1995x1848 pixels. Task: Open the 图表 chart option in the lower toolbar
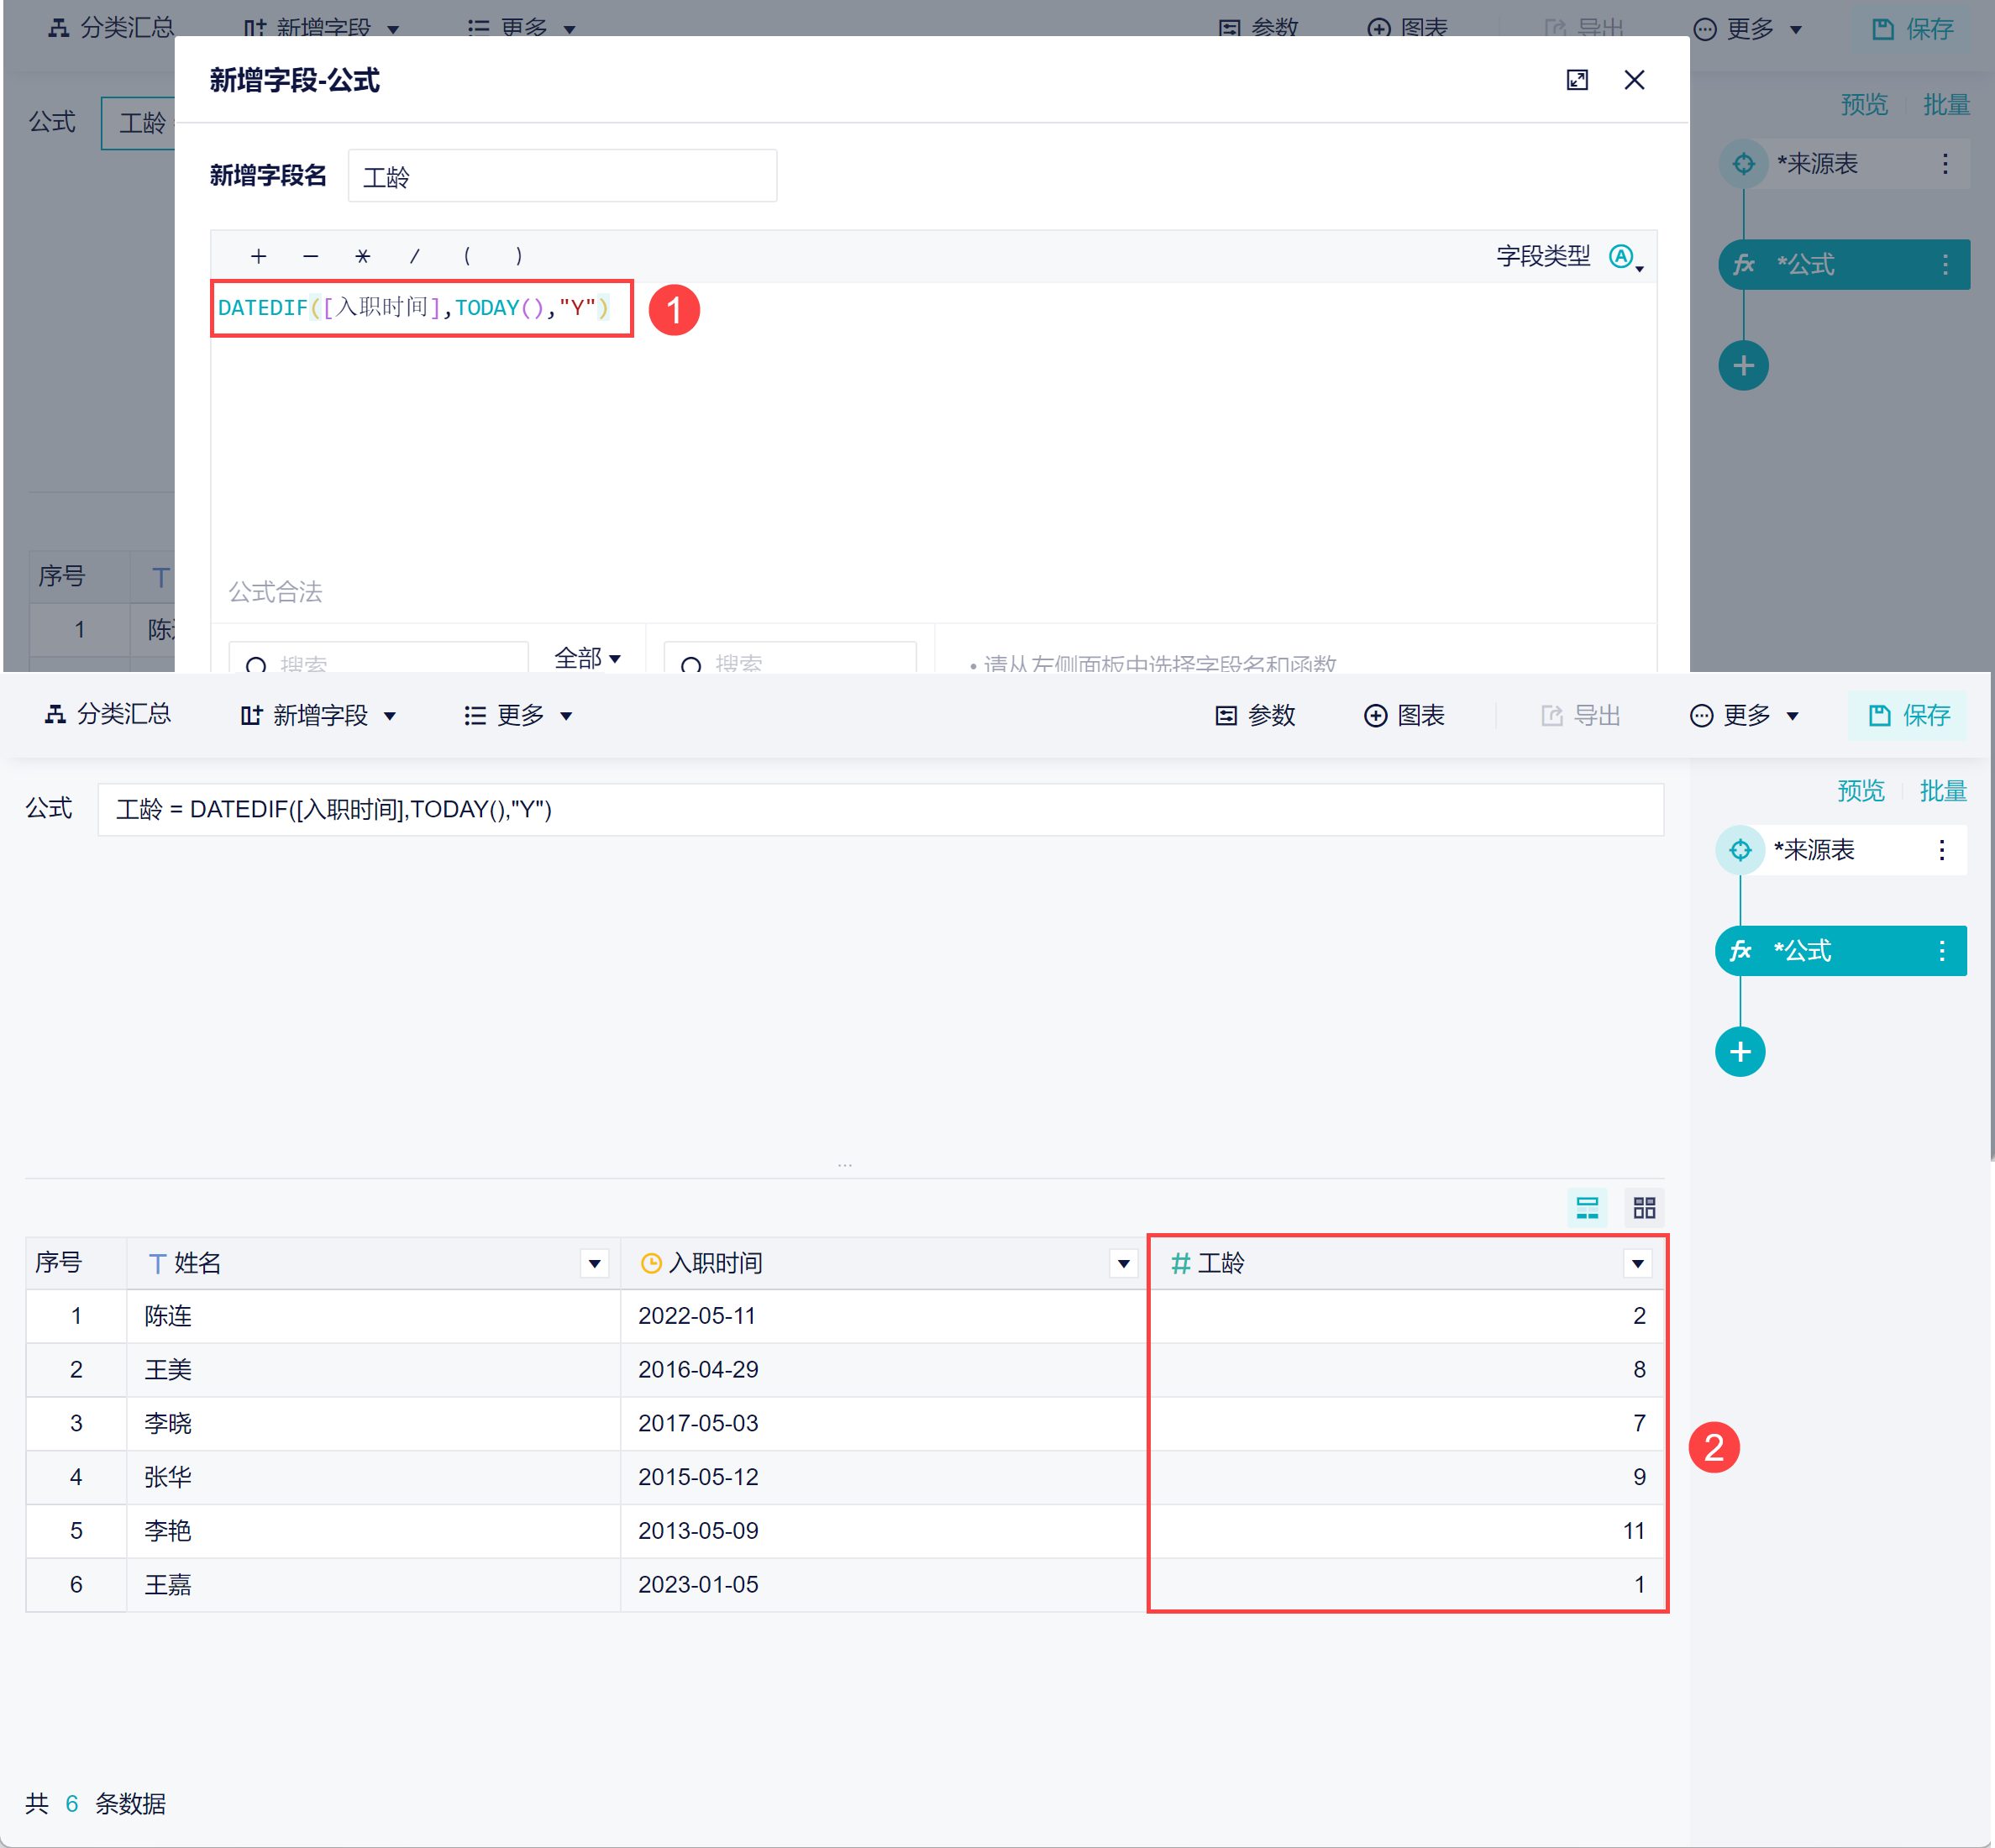pos(1404,715)
